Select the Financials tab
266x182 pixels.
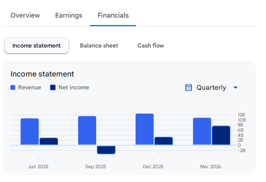[x=113, y=15]
